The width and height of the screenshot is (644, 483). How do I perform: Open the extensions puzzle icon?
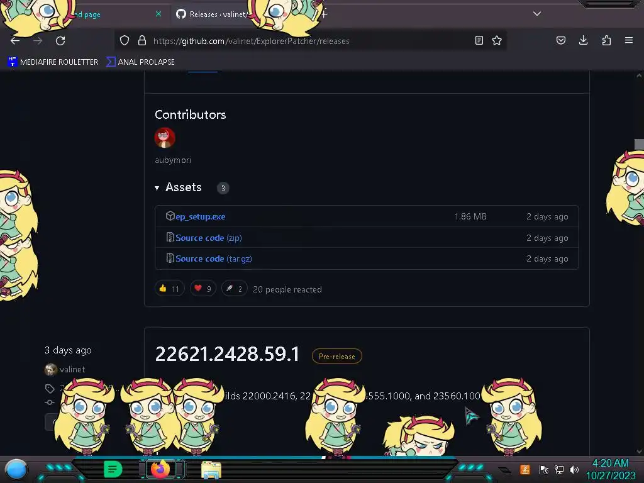click(x=606, y=40)
